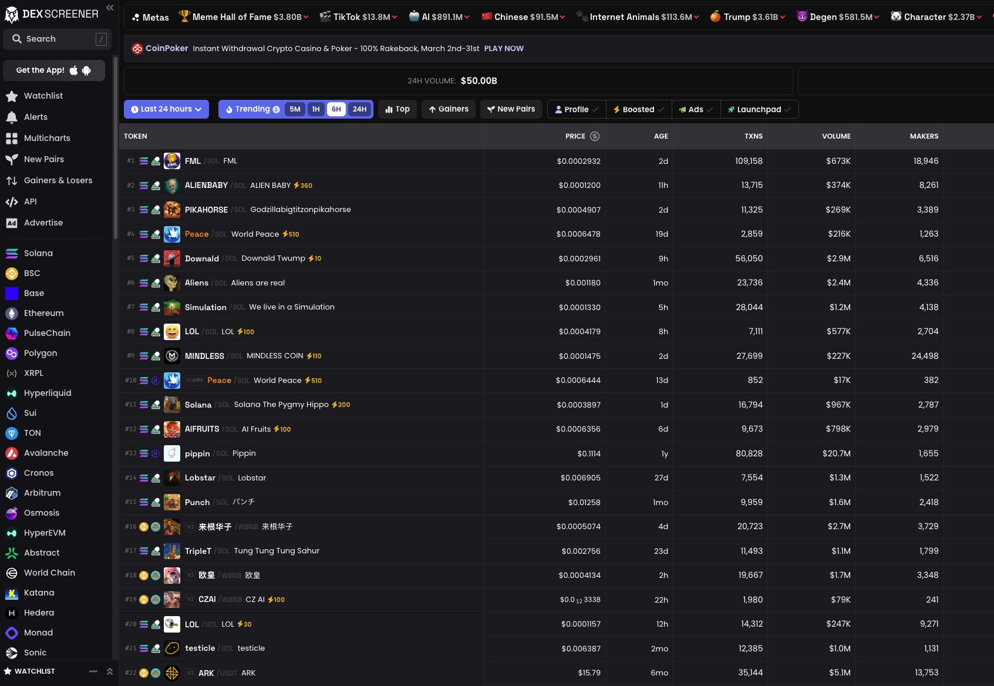Select the Arbitrum chain icon

click(12, 493)
